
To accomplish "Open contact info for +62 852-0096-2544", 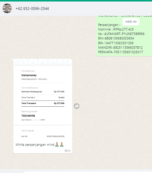I will (x=32, y=8).
